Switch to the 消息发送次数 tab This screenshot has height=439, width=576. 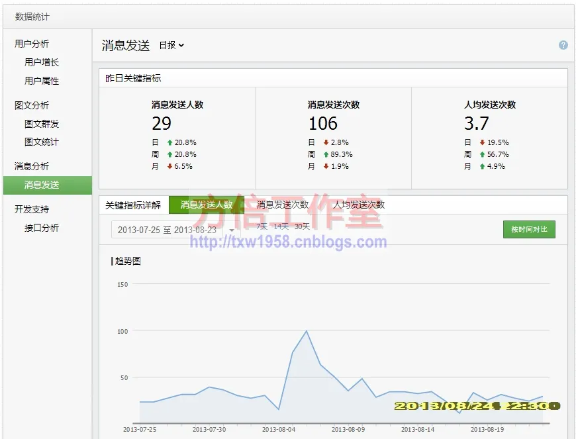[x=283, y=205]
